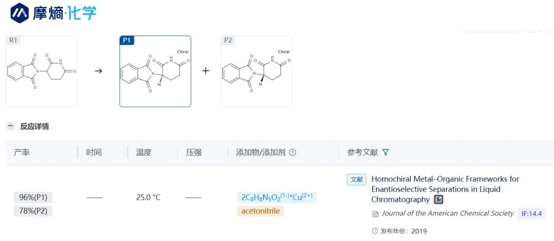Click the IF:14.4 impact factor badge
Screen dimensions: 554x241
click(532, 213)
